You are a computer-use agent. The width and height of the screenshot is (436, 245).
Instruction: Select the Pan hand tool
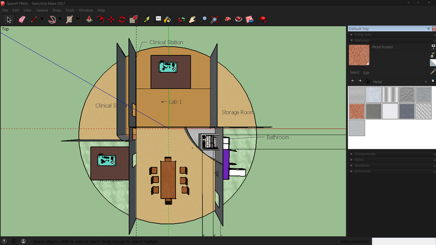click(193, 19)
